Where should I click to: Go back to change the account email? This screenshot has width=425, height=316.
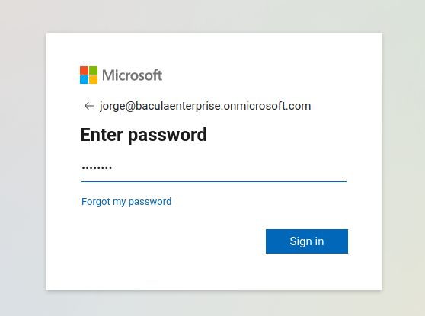click(89, 106)
